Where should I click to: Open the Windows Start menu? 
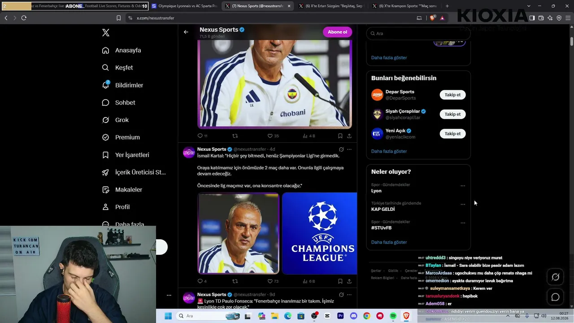168,316
